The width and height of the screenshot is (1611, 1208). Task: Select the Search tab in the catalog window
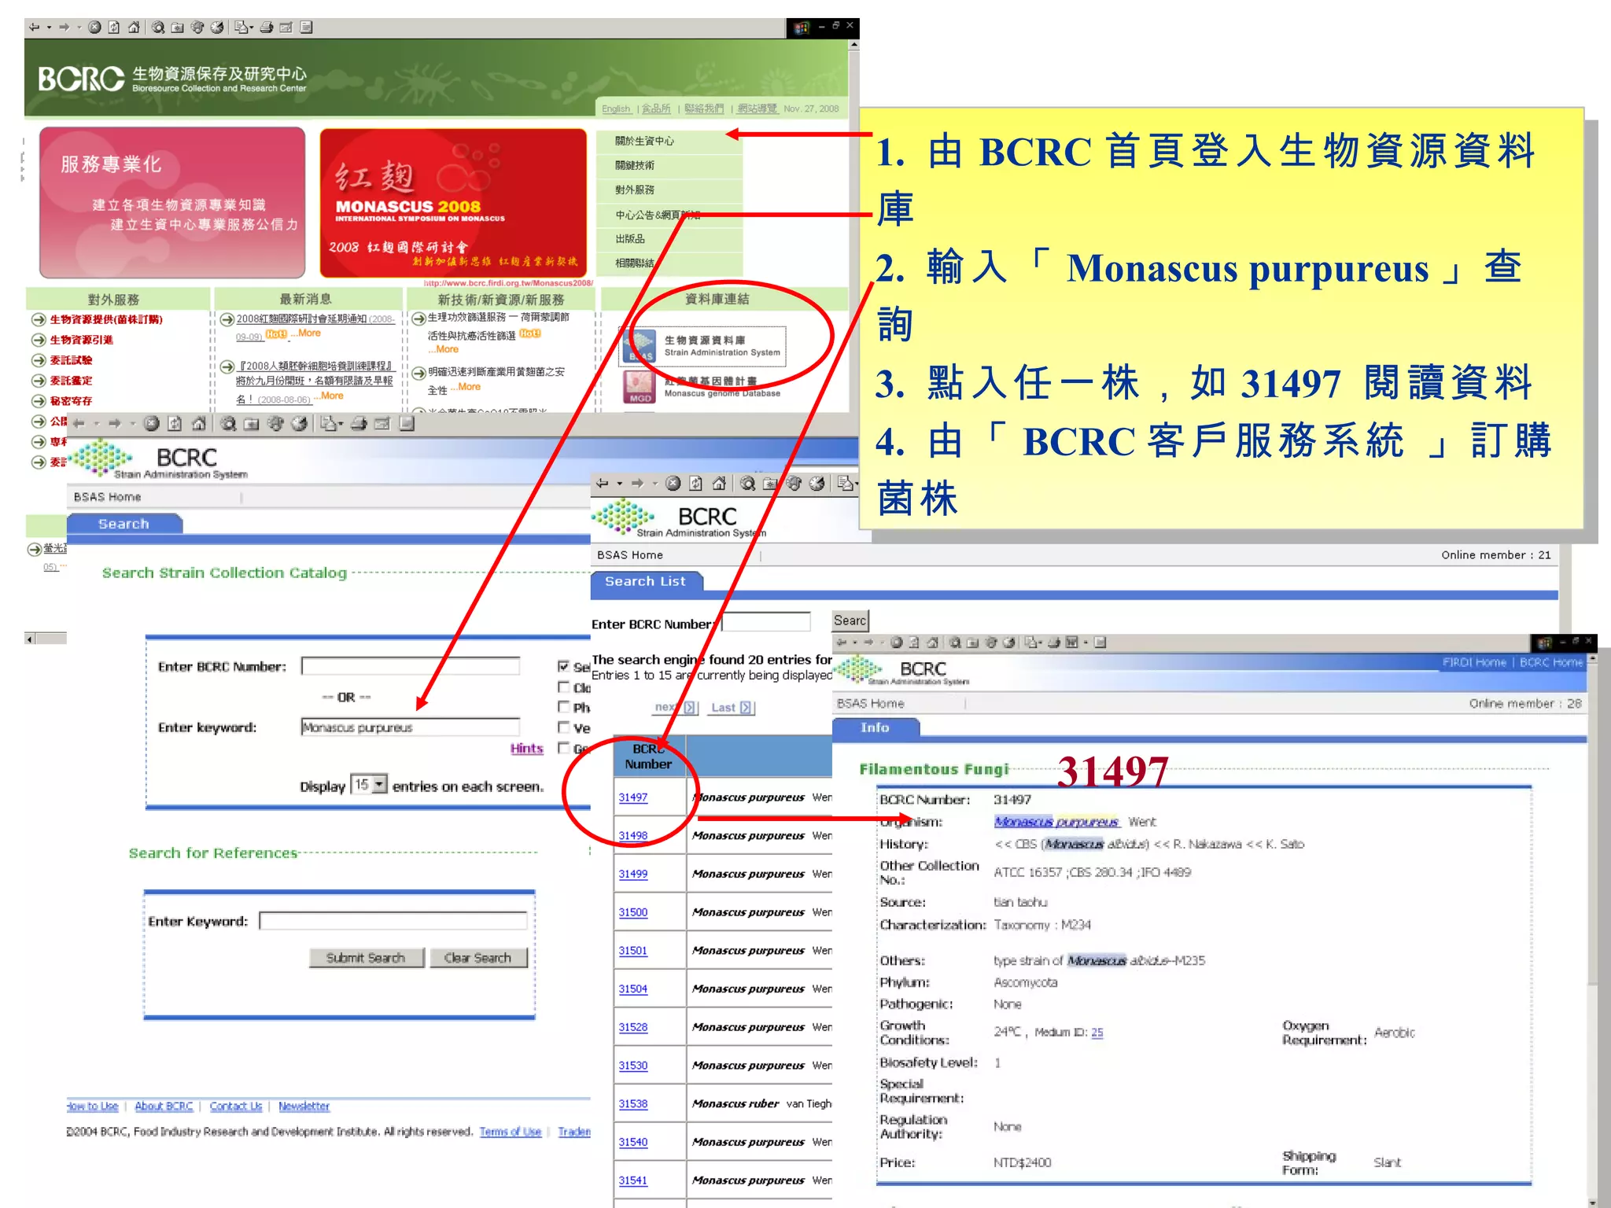coord(124,524)
